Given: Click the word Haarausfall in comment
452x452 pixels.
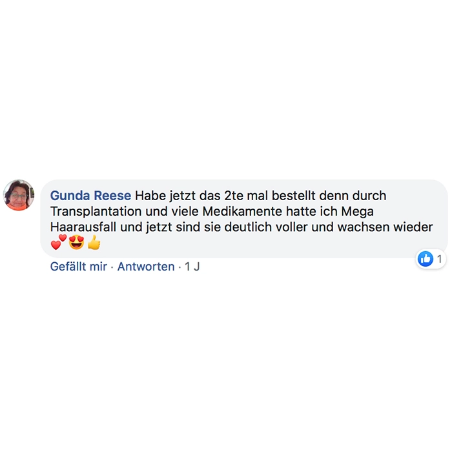Looking at the screenshot, I should coord(83,227).
